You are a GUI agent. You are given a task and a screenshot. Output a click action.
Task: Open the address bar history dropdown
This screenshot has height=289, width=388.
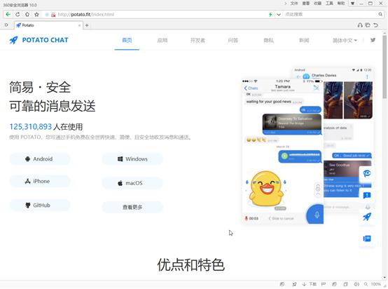279,14
